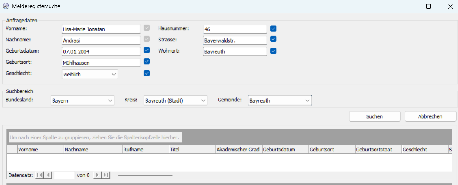
Task: Toggle the Geburtsort checkbox
Action: [147, 61]
